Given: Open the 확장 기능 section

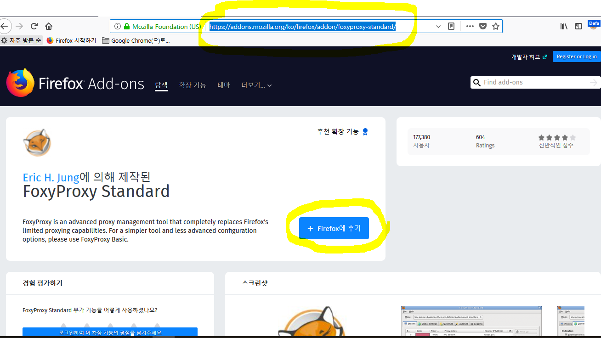Looking at the screenshot, I should 193,85.
